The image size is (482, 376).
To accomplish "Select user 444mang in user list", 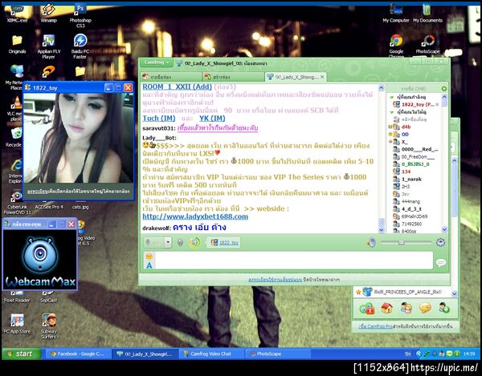I will (411, 201).
